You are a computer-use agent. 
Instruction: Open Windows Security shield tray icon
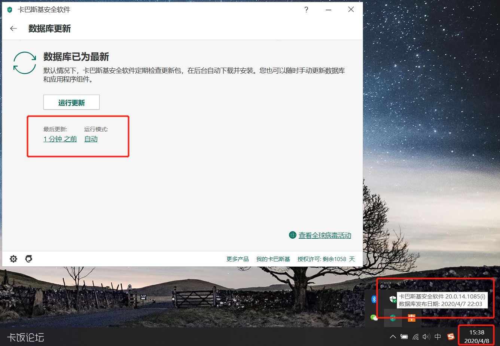click(393, 299)
